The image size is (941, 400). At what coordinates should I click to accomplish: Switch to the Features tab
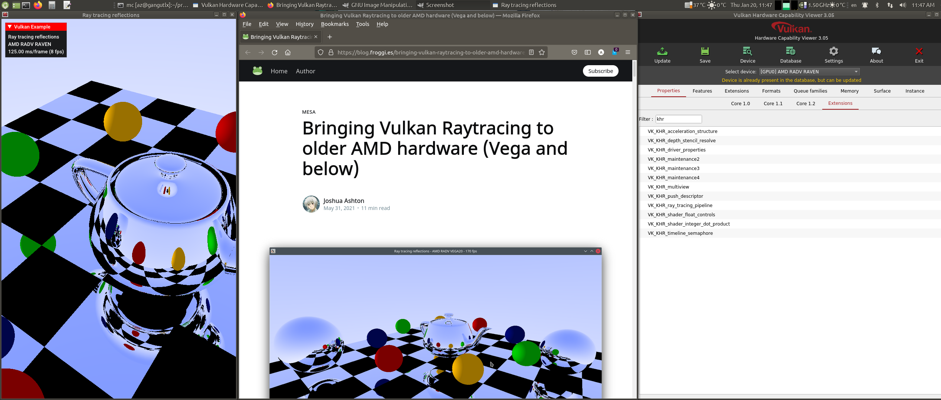[x=702, y=91]
